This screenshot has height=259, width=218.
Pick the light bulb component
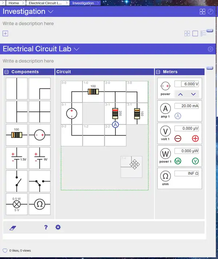click(17, 204)
